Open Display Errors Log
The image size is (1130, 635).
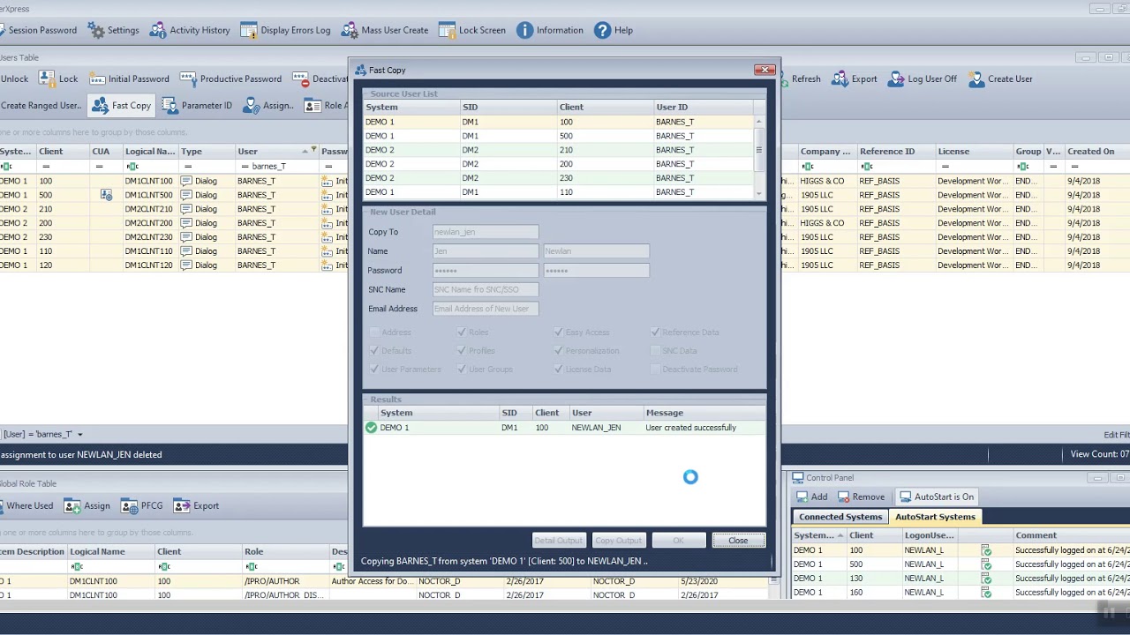[285, 30]
